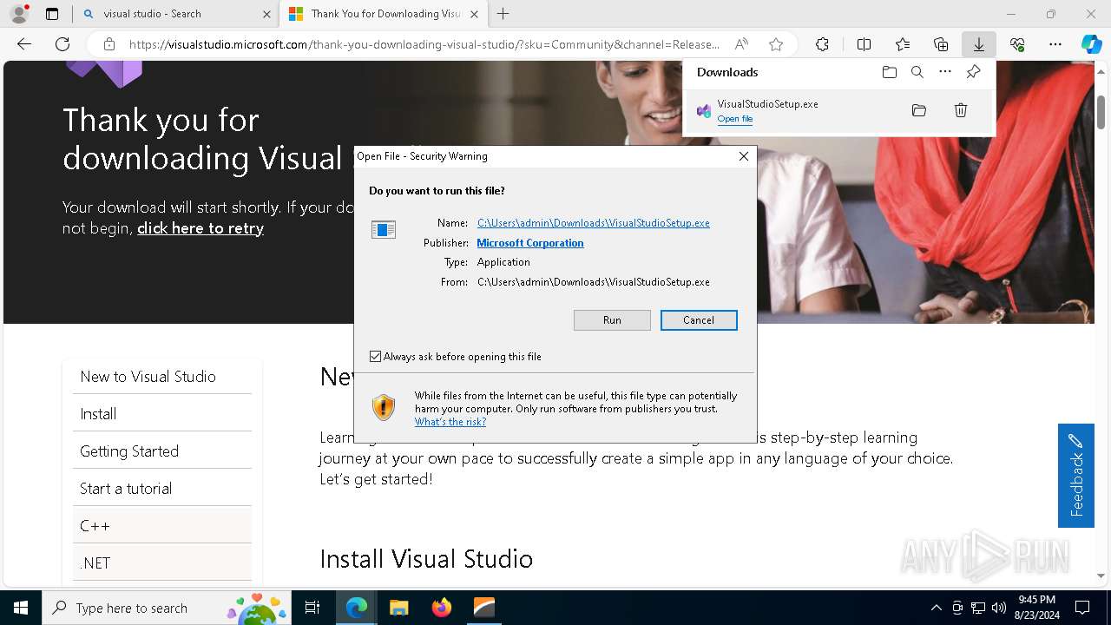Viewport: 1111px width, 625px height.
Task: Refresh the page with the reload icon
Action: coord(62,44)
